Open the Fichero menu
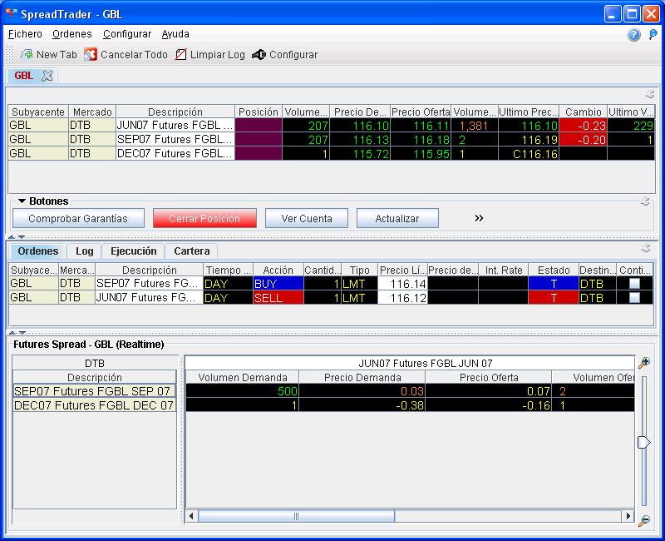 point(25,34)
